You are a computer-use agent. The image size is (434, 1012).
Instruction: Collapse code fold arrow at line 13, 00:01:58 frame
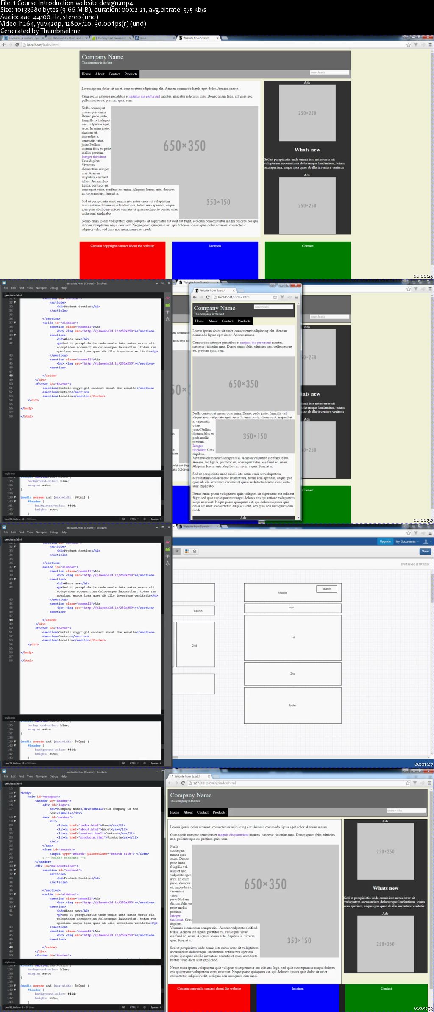click(x=15, y=793)
